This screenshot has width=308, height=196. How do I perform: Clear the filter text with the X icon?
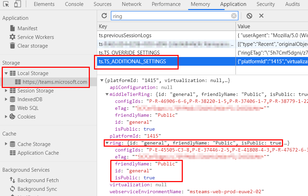[x=234, y=16]
